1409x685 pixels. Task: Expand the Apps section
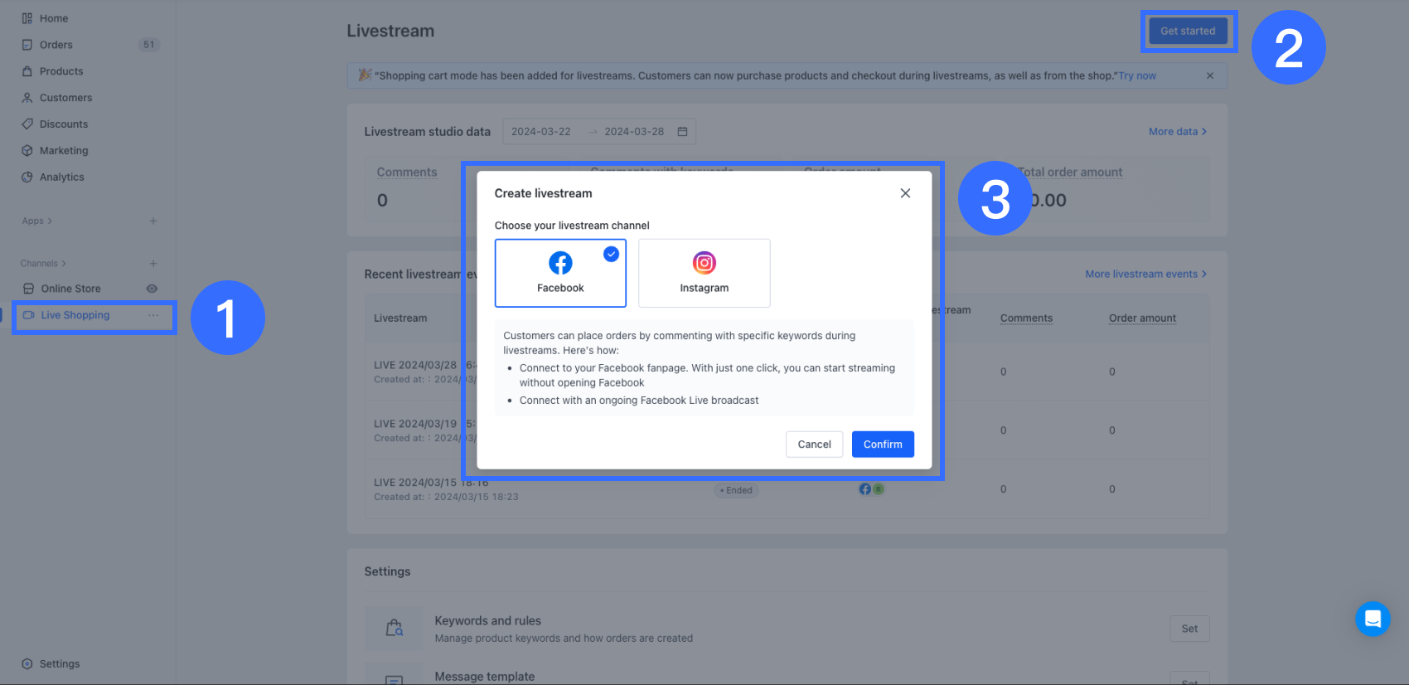tap(36, 221)
